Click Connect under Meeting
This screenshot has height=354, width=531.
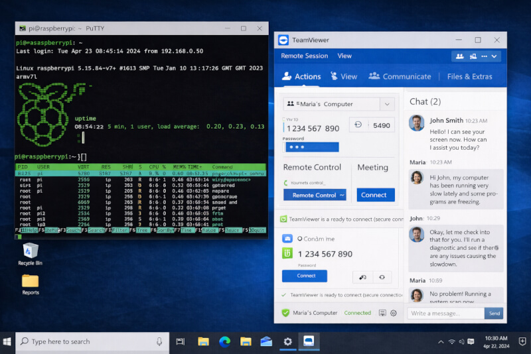click(376, 195)
